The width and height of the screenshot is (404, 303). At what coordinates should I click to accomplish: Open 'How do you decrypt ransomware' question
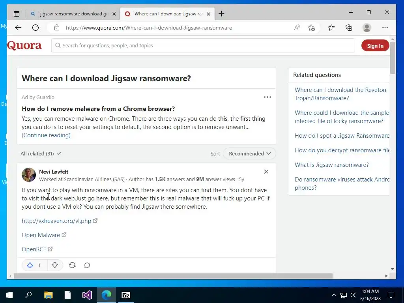pos(342,150)
